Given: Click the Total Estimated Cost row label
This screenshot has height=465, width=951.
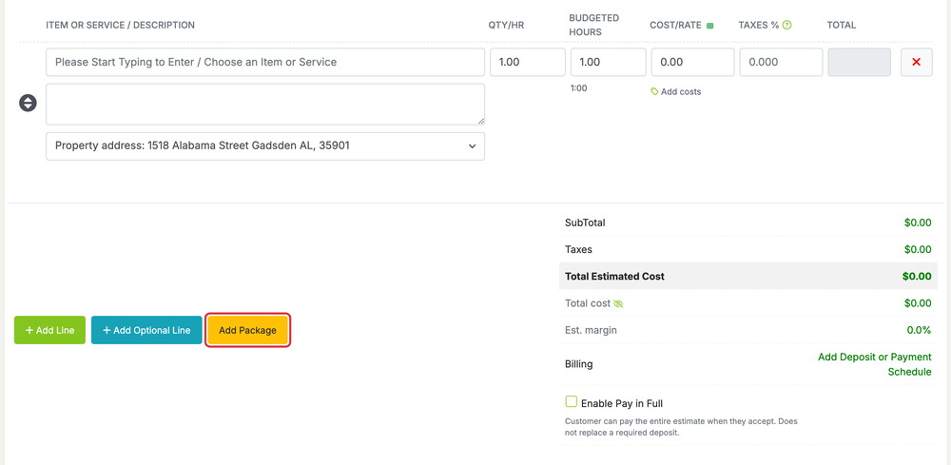Looking at the screenshot, I should point(614,276).
